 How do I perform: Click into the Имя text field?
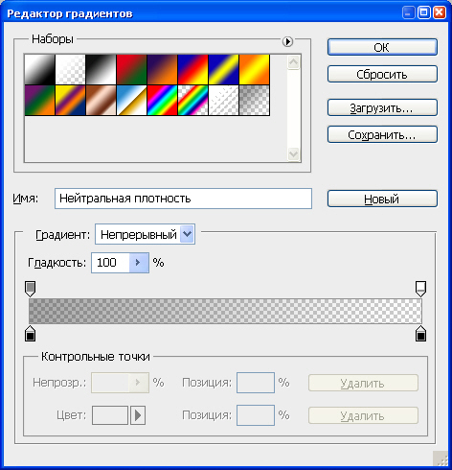[183, 199]
